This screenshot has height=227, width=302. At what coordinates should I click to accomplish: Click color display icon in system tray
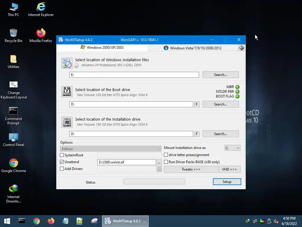pyautogui.click(x=262, y=221)
